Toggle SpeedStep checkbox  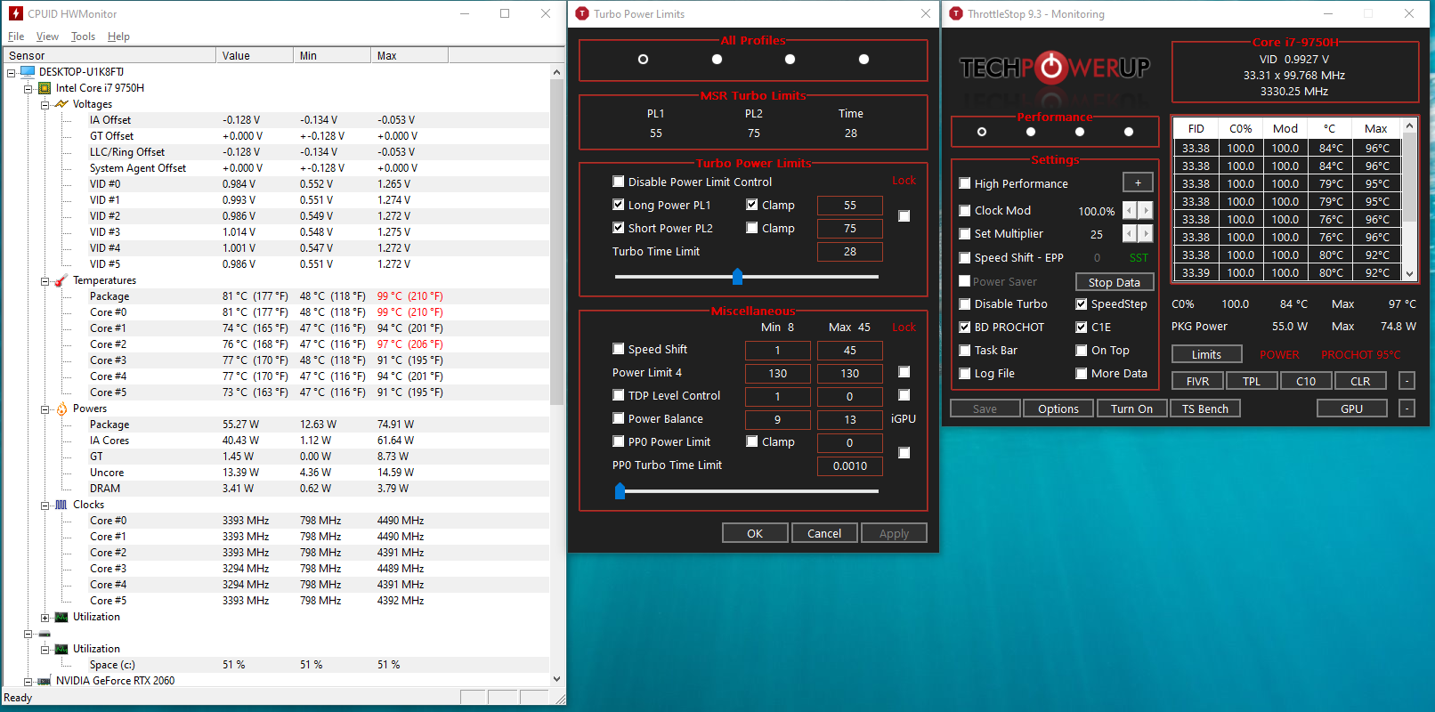(1082, 303)
